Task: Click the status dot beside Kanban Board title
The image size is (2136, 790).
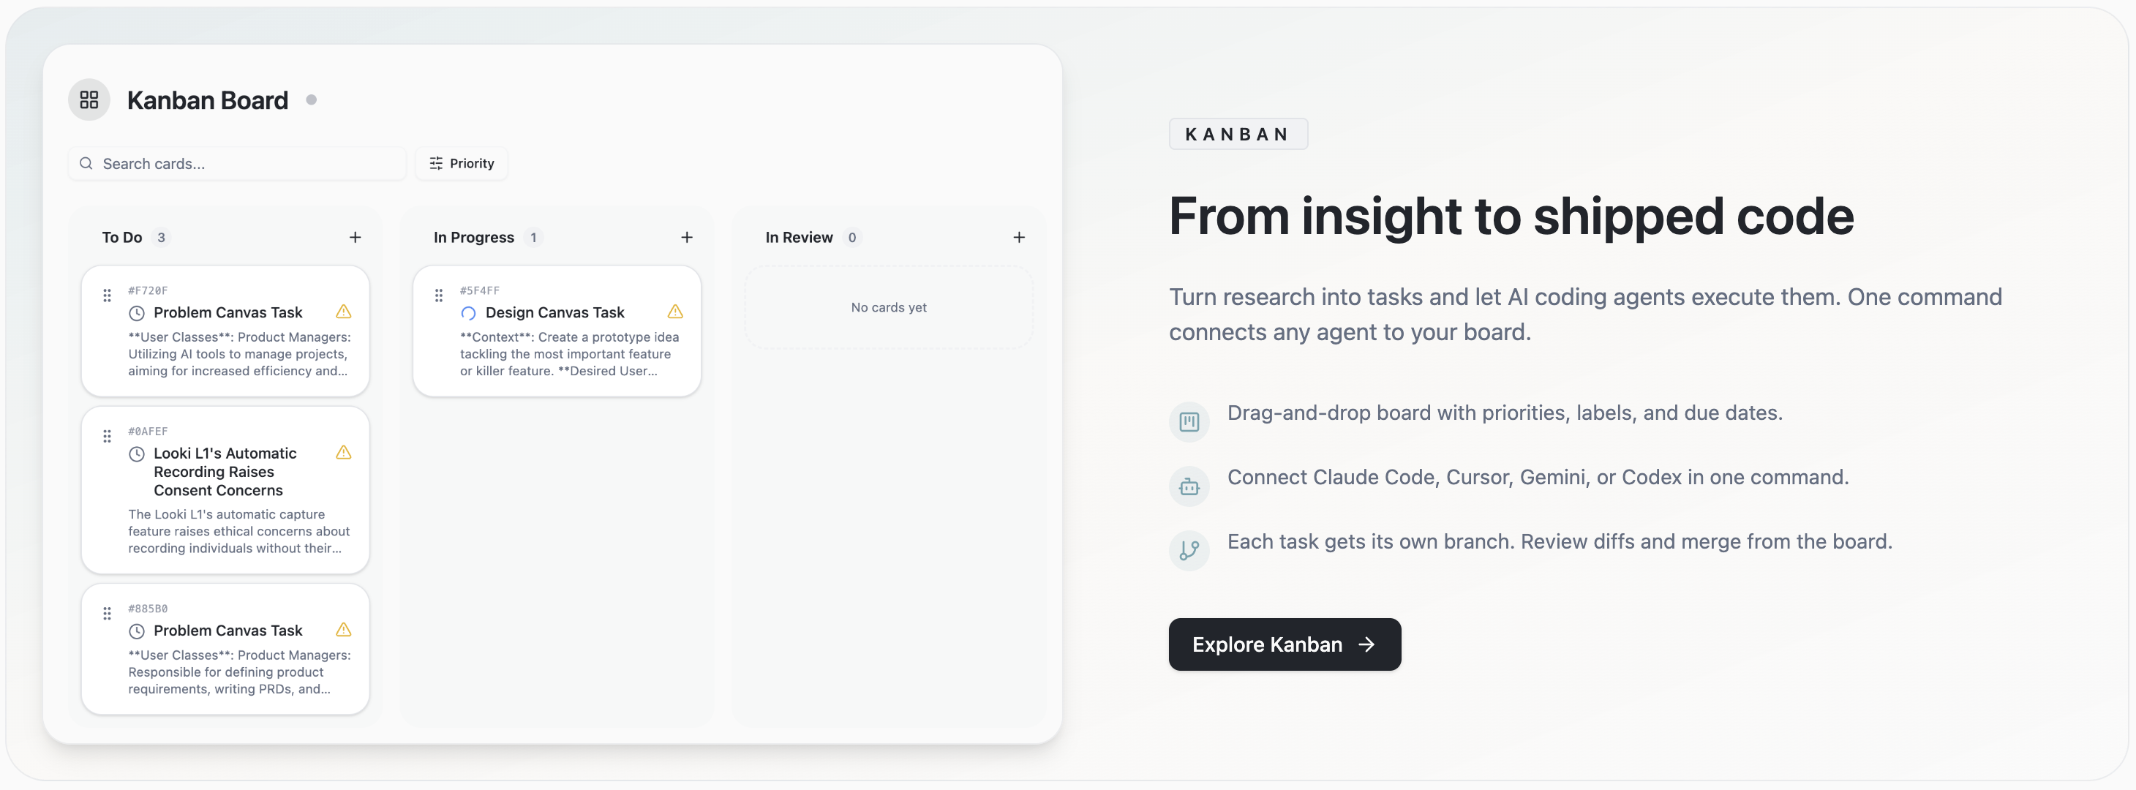Action: (311, 99)
